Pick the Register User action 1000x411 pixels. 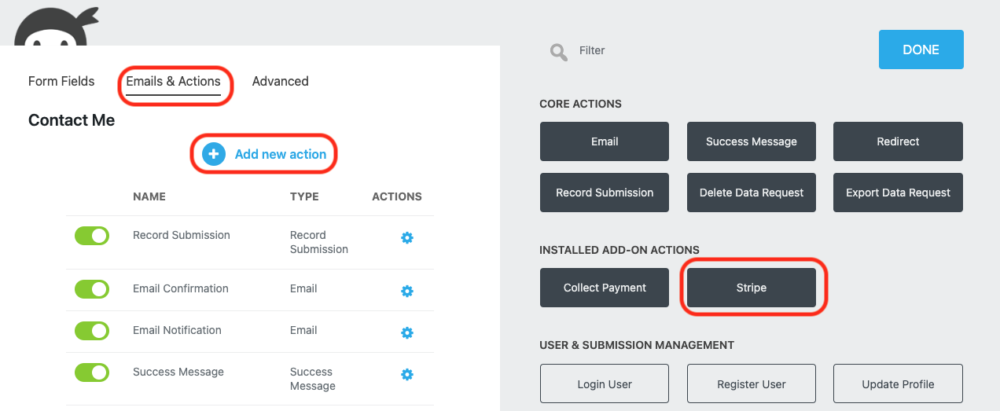point(752,384)
